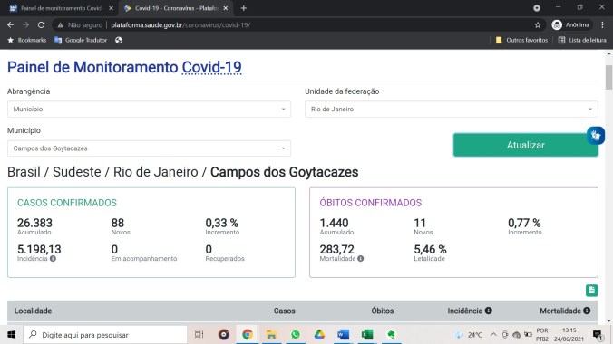
Task: Sort by the Localidade column header
Action: point(33,311)
